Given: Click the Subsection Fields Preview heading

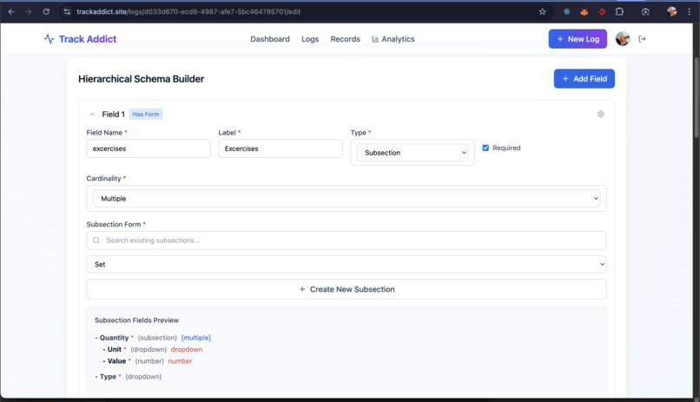Looking at the screenshot, I should [x=136, y=320].
